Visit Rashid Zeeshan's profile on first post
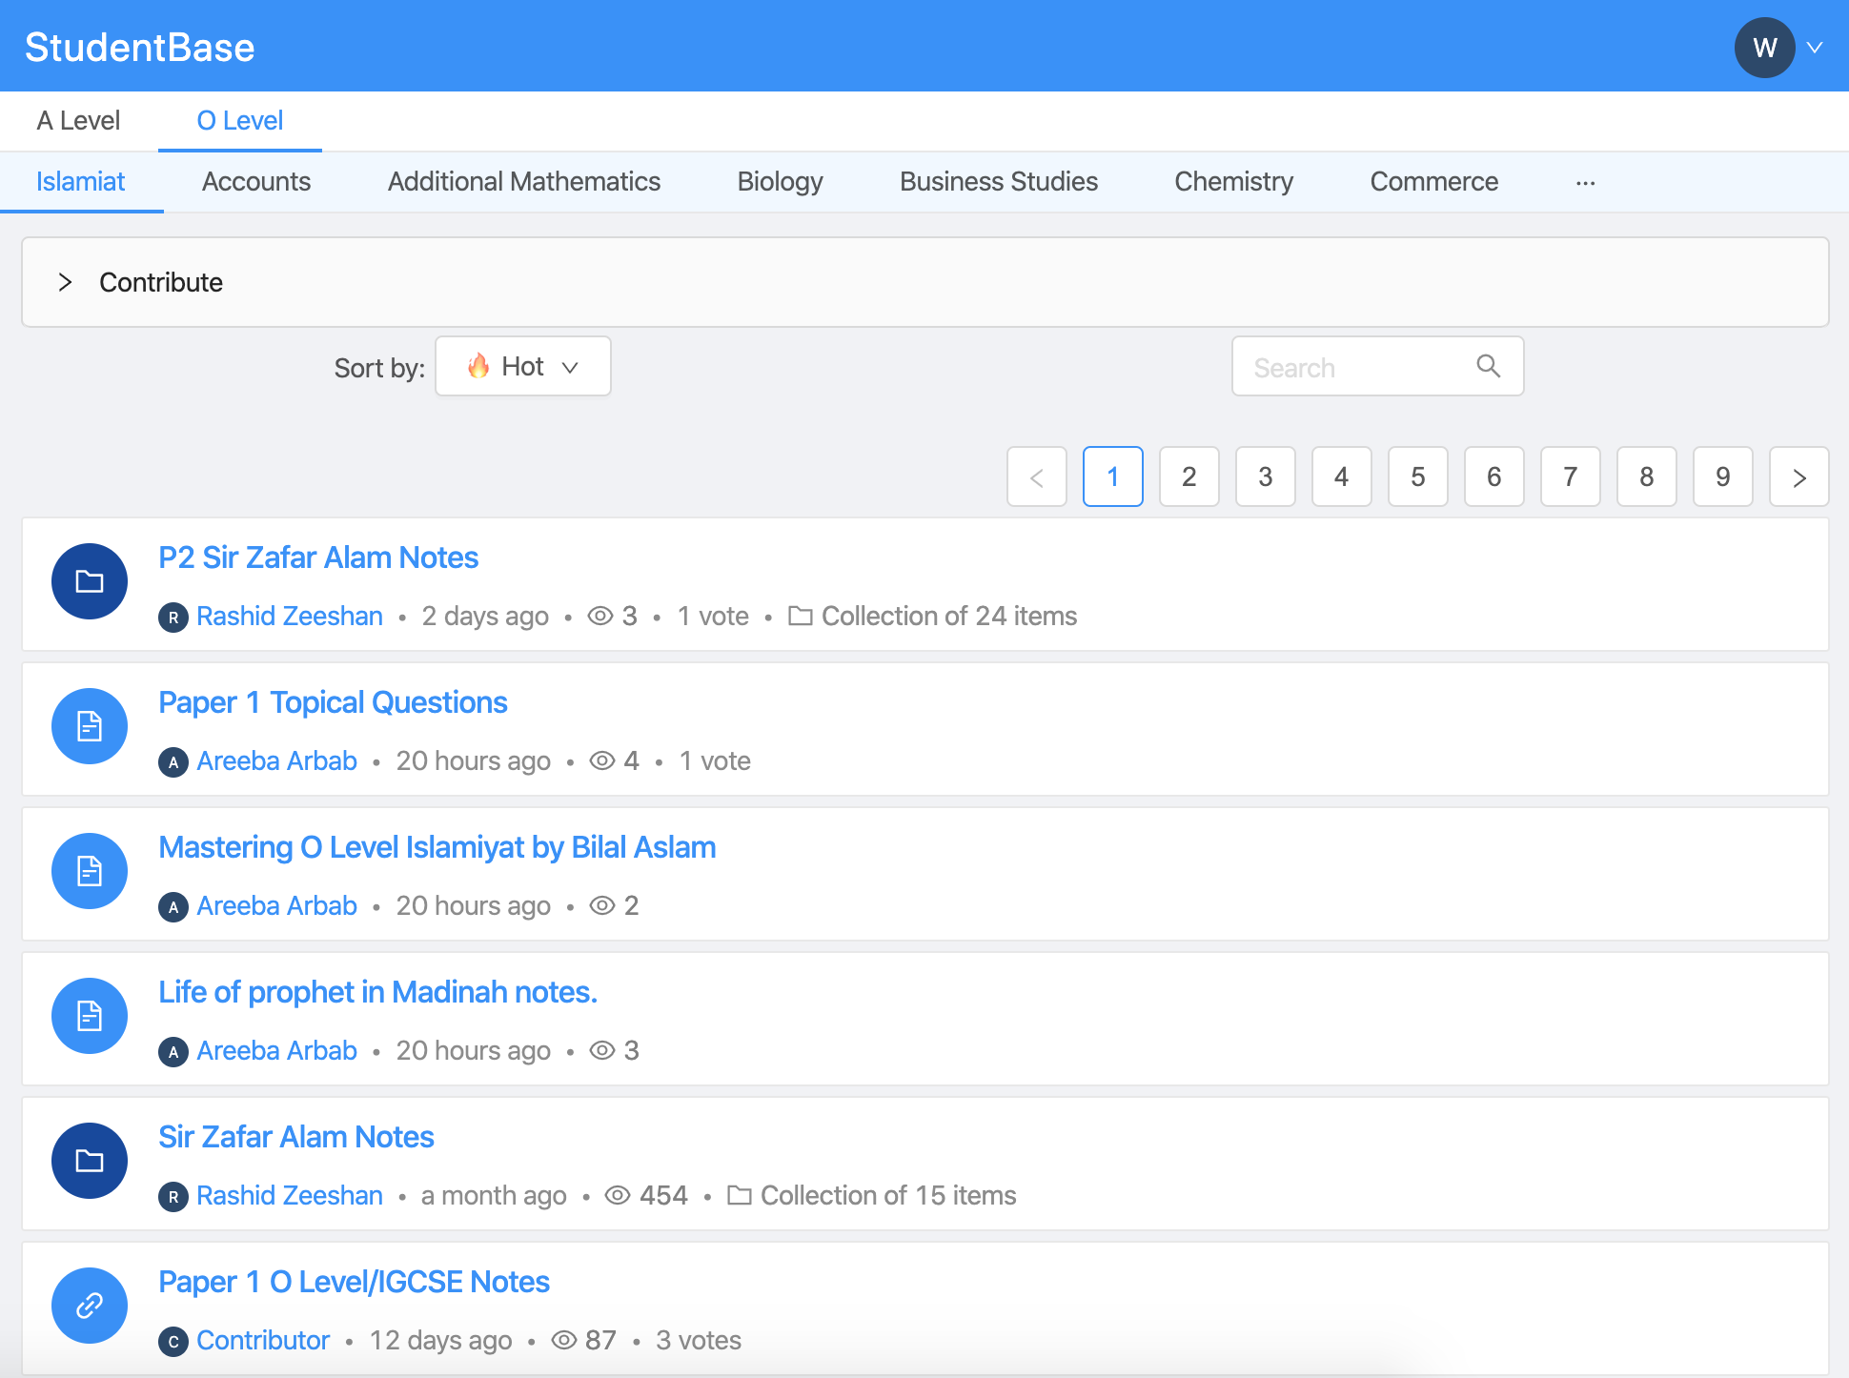Screen dimensions: 1849x1378 pyautogui.click(x=289, y=617)
